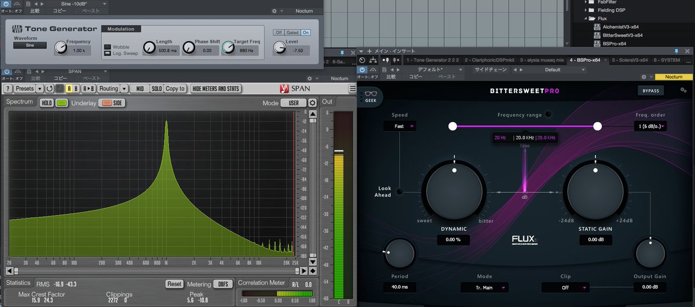
Task: Select the 4 - BSPro-x64 tab
Action: click(587, 60)
